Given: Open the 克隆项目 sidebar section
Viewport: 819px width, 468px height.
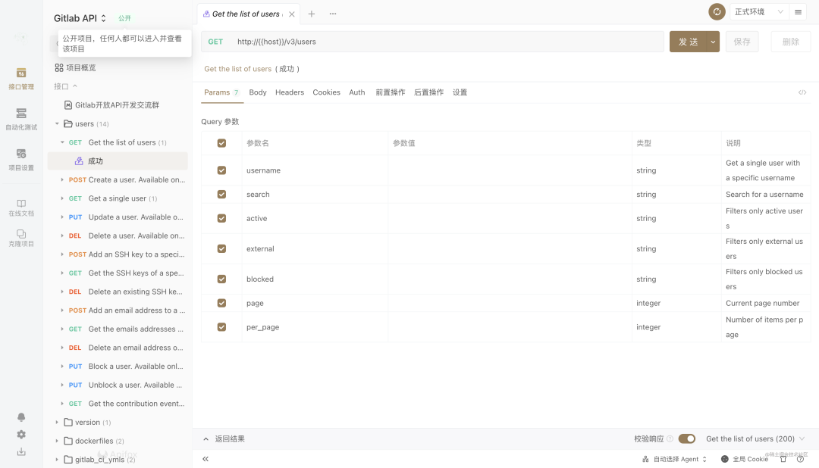Looking at the screenshot, I should pos(21,238).
